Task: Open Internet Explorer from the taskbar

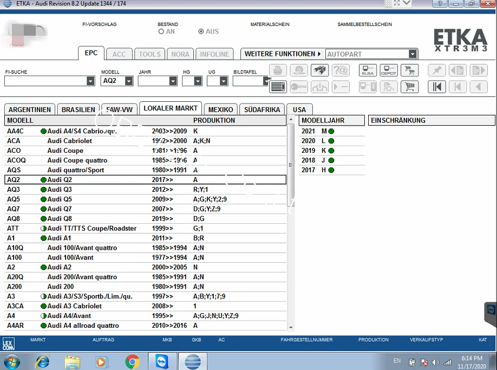Action: [x=43, y=362]
